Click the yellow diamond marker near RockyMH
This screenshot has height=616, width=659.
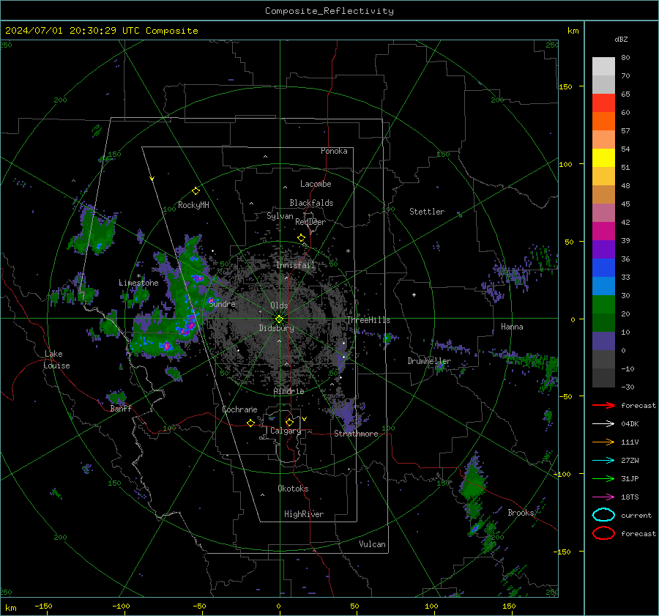[x=196, y=191]
